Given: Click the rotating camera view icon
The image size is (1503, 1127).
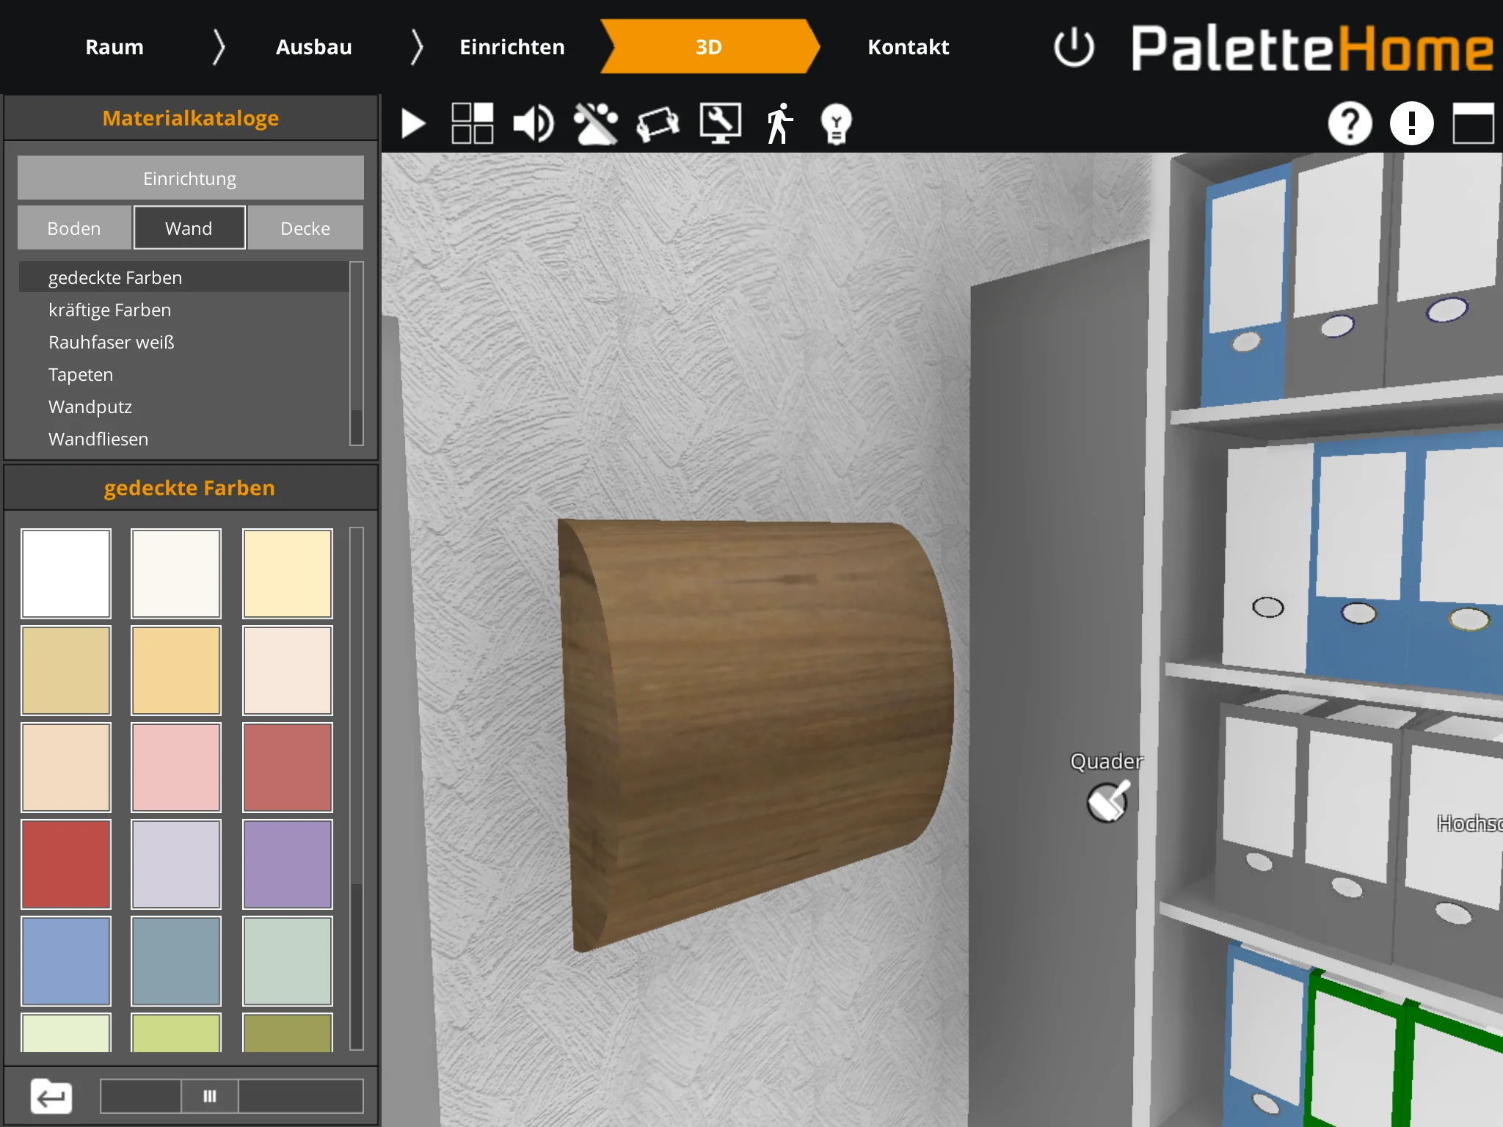Looking at the screenshot, I should pyautogui.click(x=658, y=124).
